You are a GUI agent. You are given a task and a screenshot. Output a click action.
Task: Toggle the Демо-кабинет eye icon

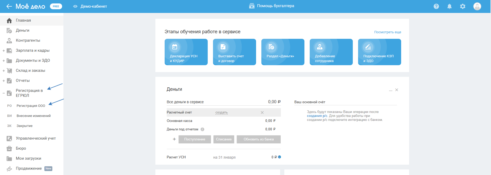coord(75,6)
